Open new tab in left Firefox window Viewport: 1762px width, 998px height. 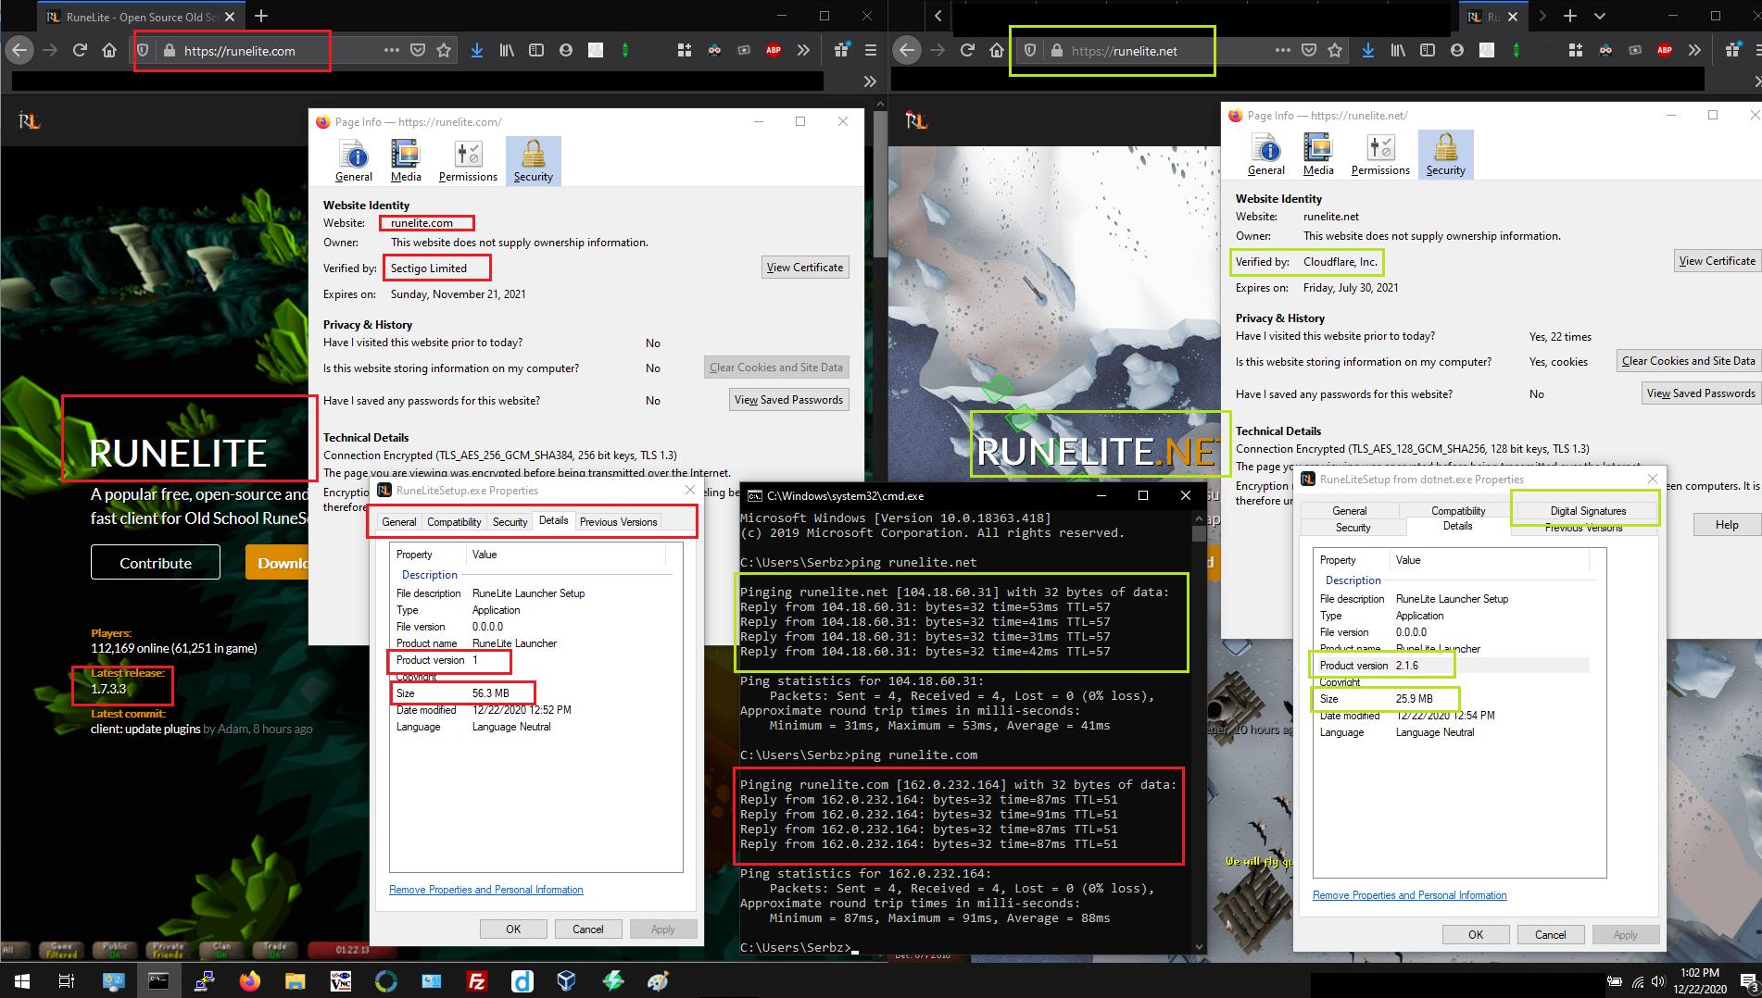pos(261,16)
